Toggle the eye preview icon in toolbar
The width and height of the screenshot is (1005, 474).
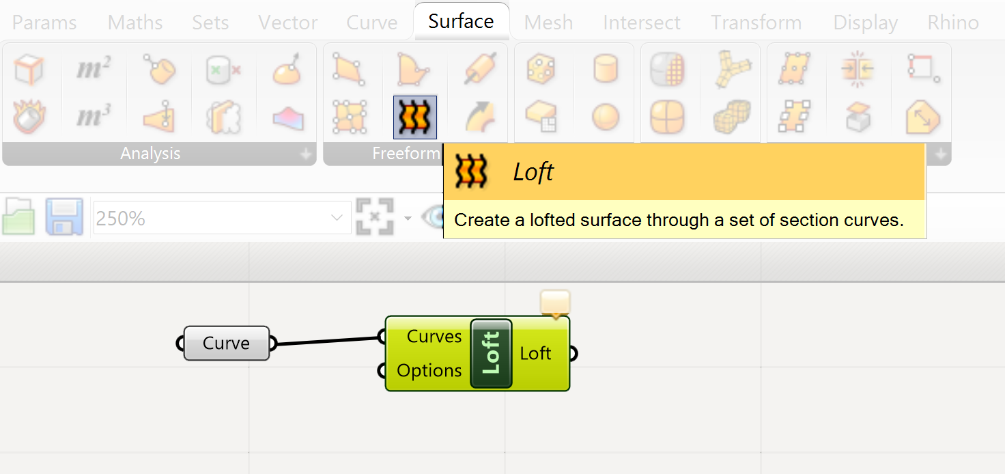click(x=433, y=217)
